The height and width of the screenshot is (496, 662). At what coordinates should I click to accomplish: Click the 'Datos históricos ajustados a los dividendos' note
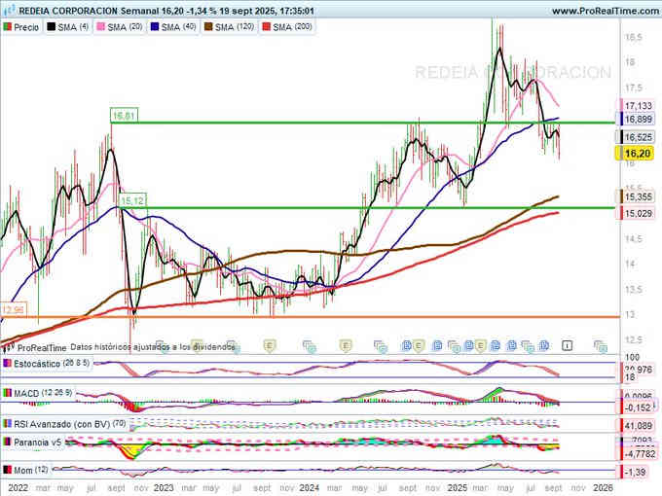153,347
